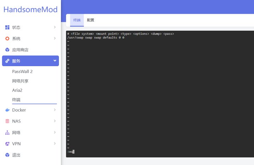Click the /usr/swap line in terminal
The width and height of the screenshot is (254, 165).
click(x=96, y=38)
